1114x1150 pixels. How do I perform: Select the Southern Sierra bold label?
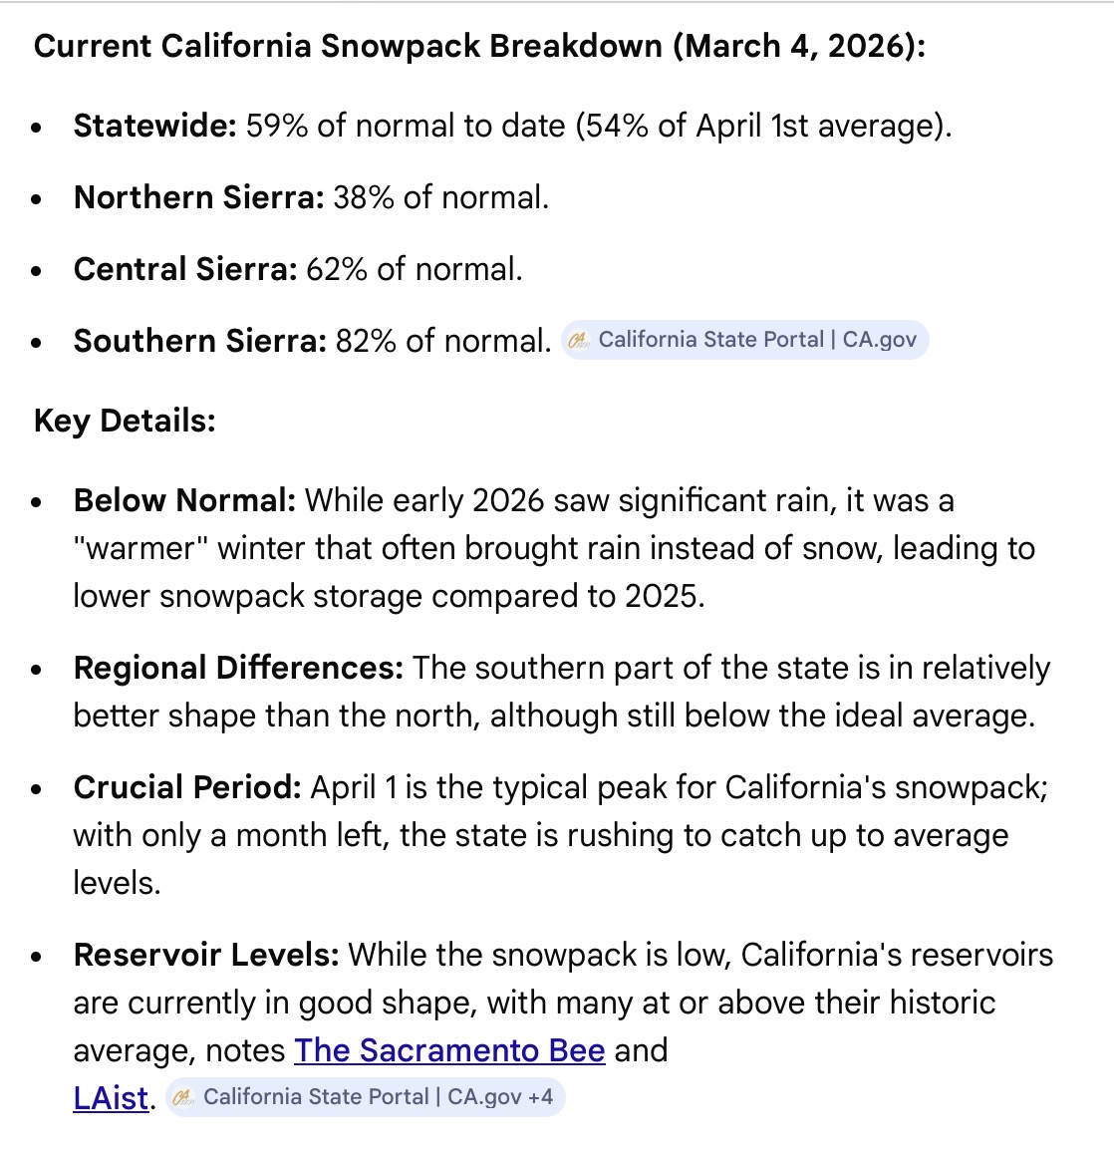point(199,341)
